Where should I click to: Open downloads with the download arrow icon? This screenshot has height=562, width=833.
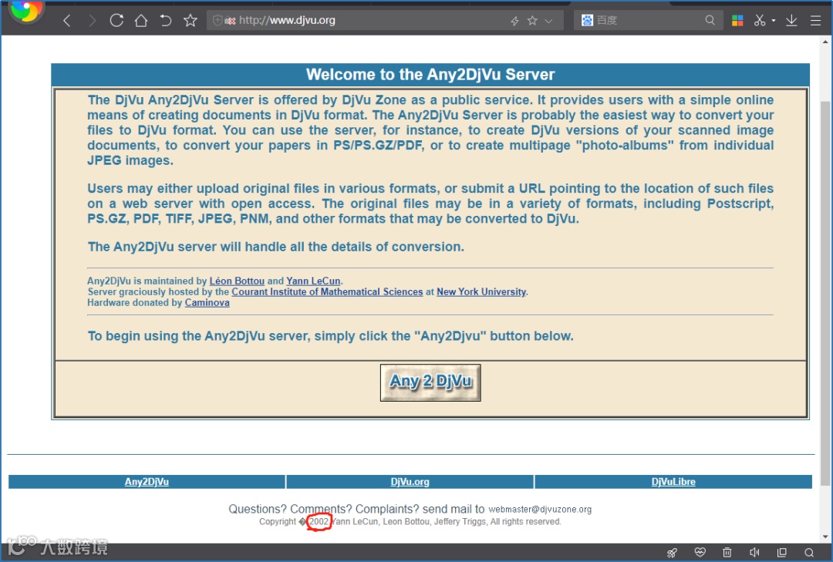click(x=791, y=21)
